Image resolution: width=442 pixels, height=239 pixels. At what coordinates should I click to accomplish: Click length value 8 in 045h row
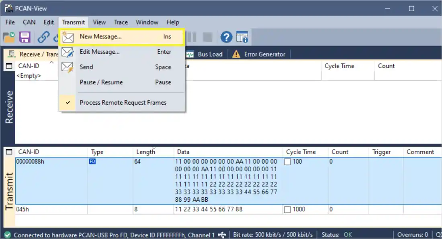point(136,209)
